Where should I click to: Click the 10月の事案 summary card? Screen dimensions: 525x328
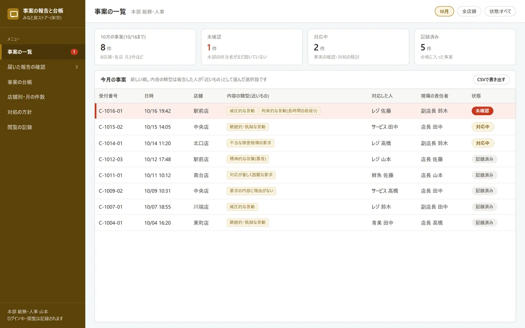(145, 47)
